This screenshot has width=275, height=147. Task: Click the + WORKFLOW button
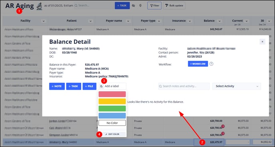tap(198, 64)
